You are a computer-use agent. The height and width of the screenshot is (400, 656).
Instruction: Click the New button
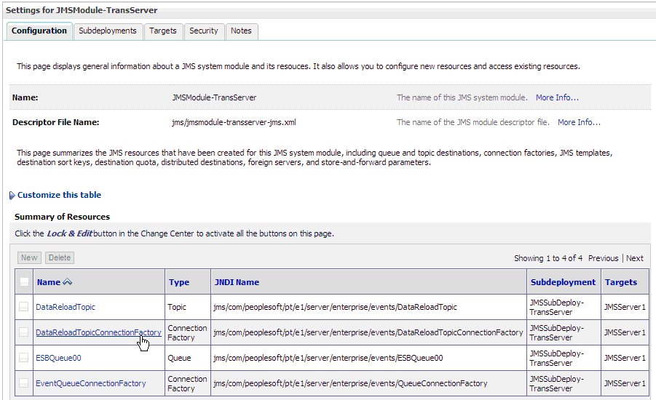(29, 257)
